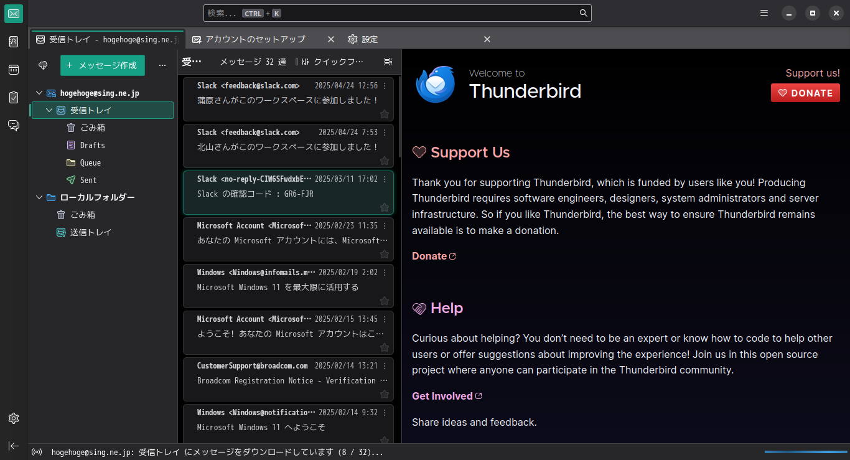Image resolution: width=850 pixels, height=460 pixels.
Task: Close the 設定 tab
Action: pyautogui.click(x=487, y=39)
